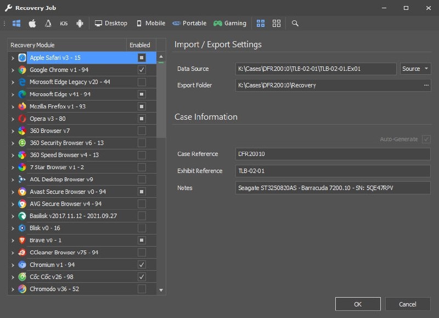This screenshot has height=318, width=439.
Task: Uncheck Cốc Cốc enabled checkbox
Action: (x=142, y=277)
